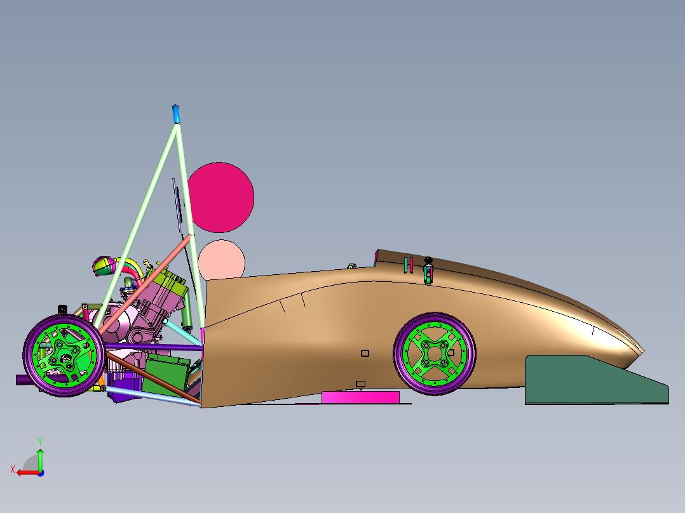The width and height of the screenshot is (685, 513).
Task: Select the multicolored intake airbox at the rear
Action: (x=105, y=265)
